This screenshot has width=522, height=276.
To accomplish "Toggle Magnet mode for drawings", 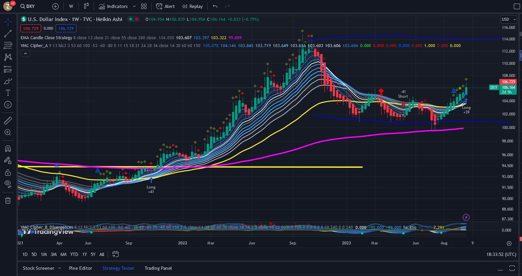I will pyautogui.click(x=8, y=149).
